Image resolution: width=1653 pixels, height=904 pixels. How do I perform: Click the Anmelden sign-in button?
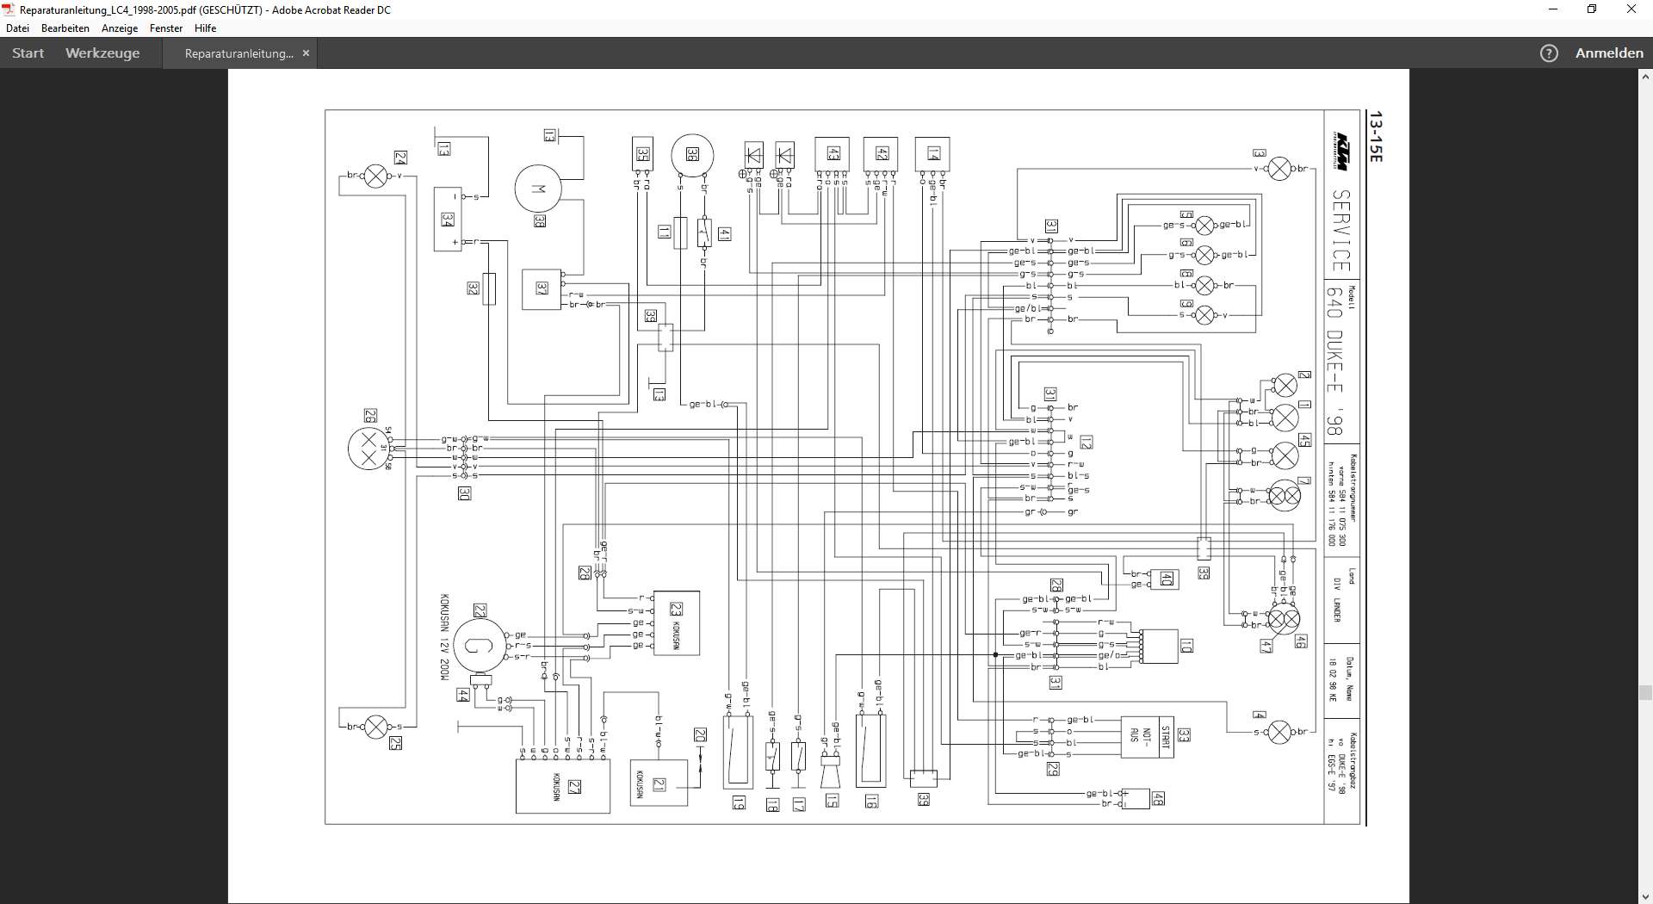pyautogui.click(x=1609, y=53)
